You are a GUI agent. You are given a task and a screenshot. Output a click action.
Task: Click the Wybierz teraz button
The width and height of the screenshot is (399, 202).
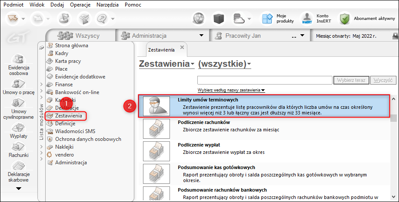click(x=351, y=80)
